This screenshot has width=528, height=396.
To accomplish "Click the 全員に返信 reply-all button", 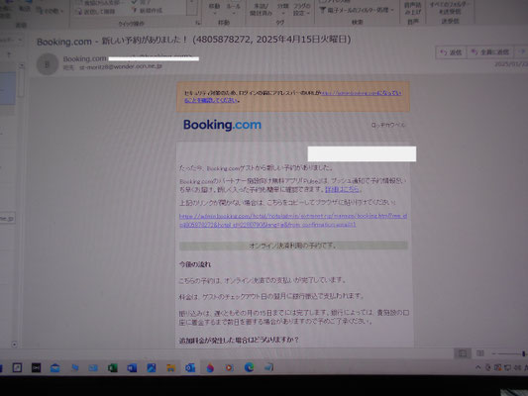I will click(490, 52).
